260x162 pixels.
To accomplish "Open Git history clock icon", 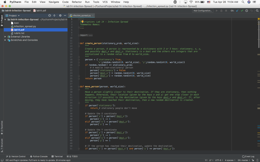I will 247,11.
